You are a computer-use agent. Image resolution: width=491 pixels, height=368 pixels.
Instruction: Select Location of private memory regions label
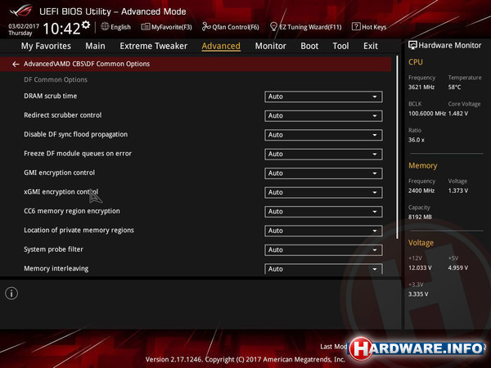pyautogui.click(x=79, y=230)
